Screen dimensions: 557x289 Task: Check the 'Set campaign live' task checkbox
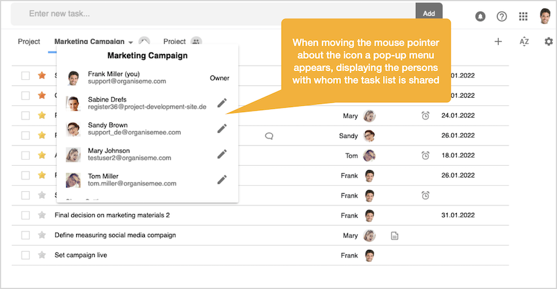[25, 255]
